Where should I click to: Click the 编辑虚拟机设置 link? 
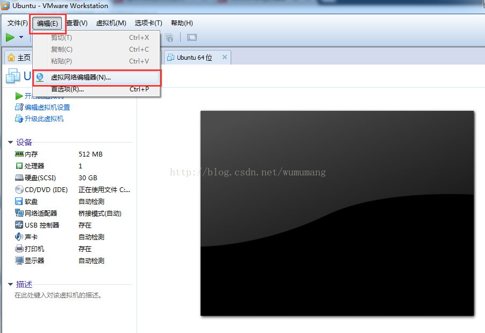(47, 108)
